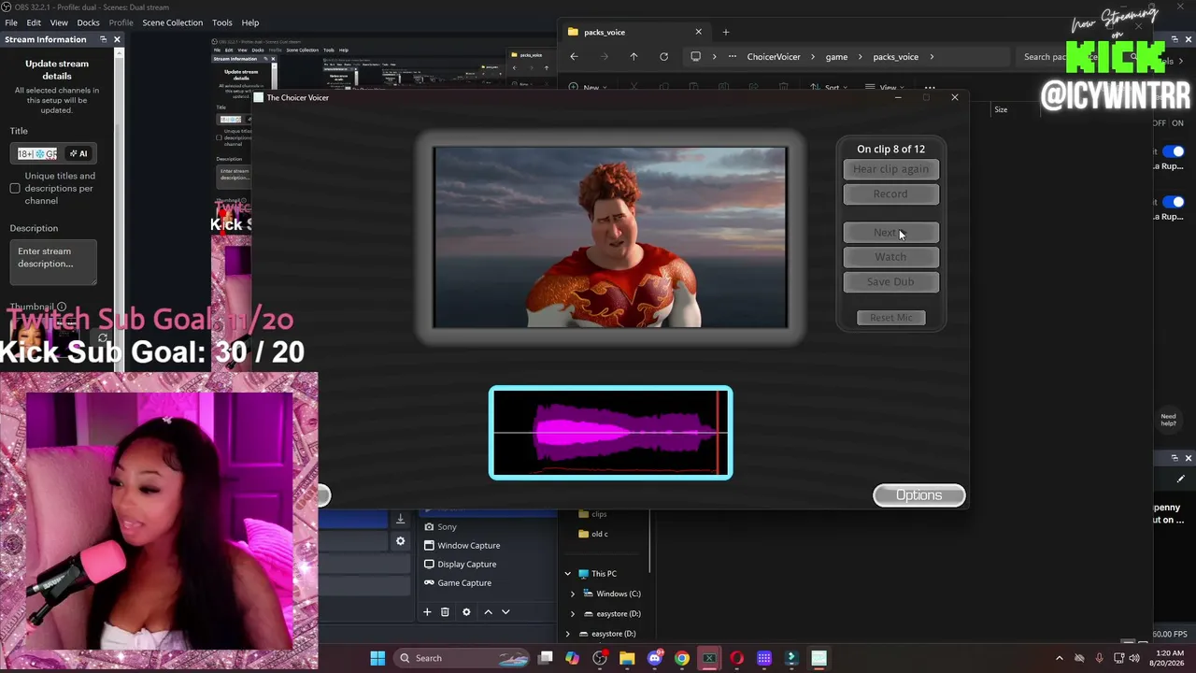Screen dimensions: 1196x673
Task: Add a new File Explorer tab
Action: coord(726,32)
